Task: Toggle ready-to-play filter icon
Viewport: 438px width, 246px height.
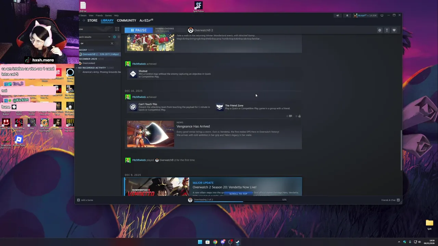Action: point(119,37)
